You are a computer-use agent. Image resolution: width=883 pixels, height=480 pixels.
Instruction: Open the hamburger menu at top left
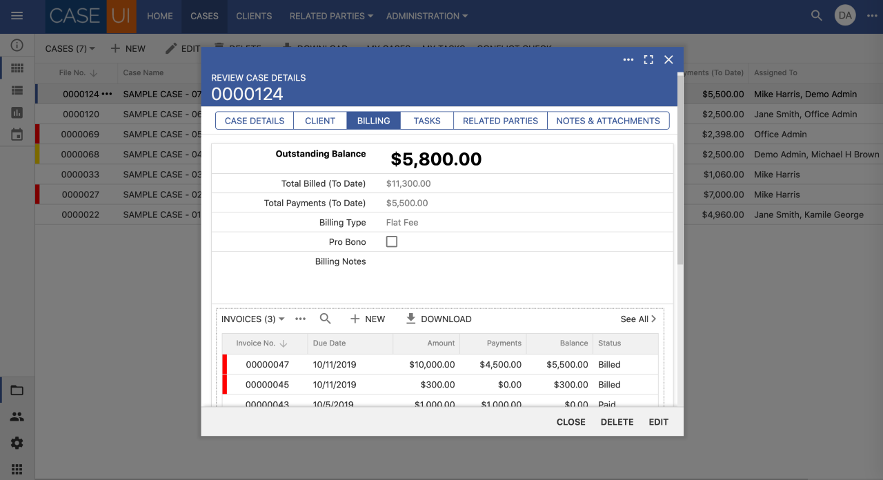click(17, 14)
